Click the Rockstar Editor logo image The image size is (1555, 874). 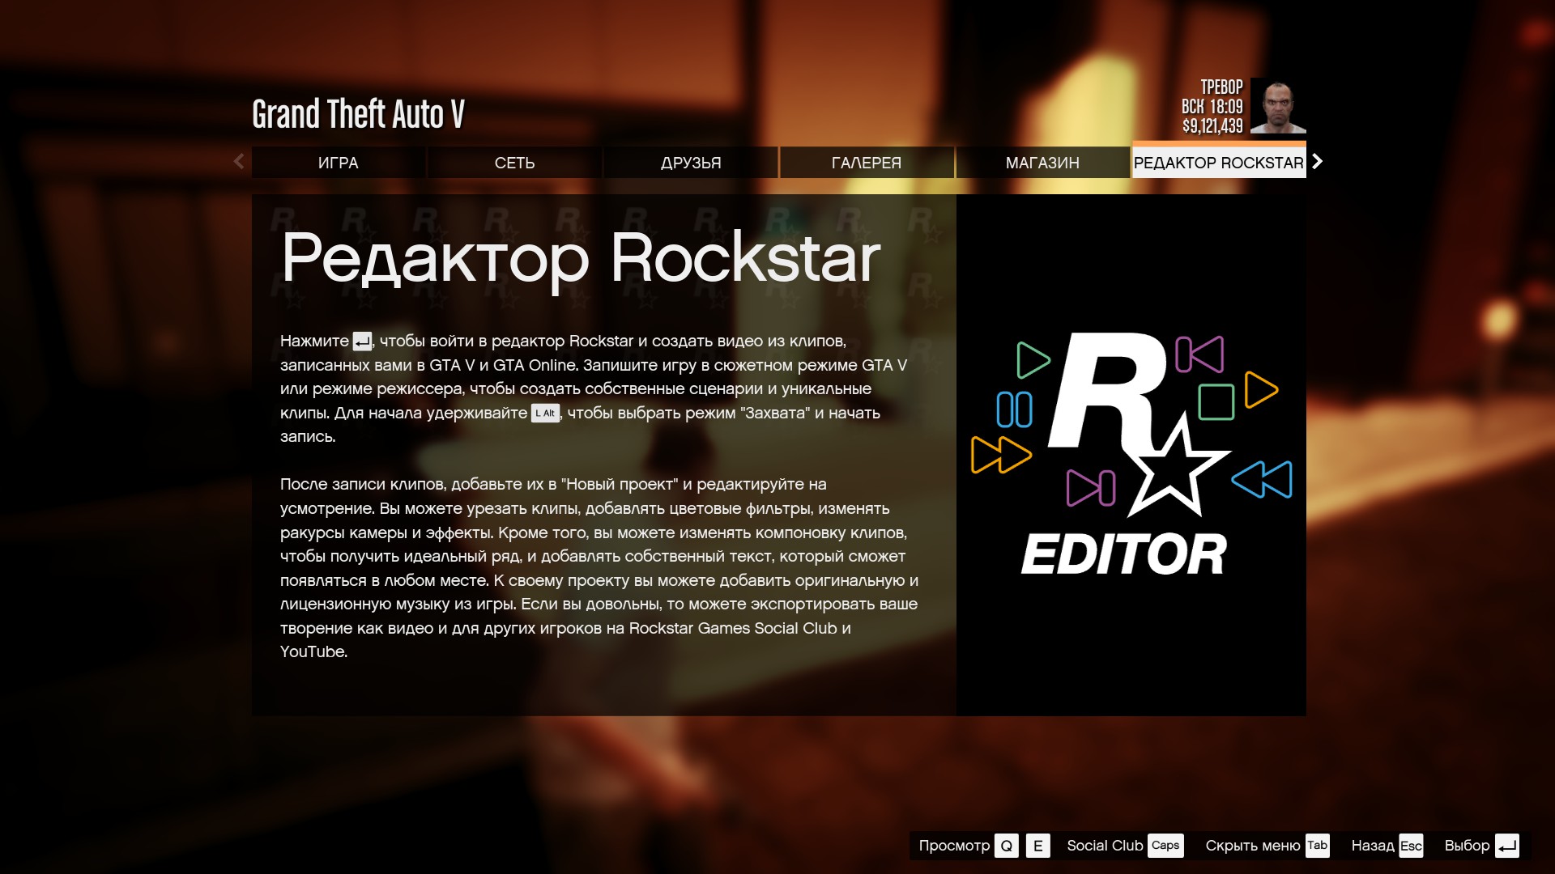point(1131,453)
